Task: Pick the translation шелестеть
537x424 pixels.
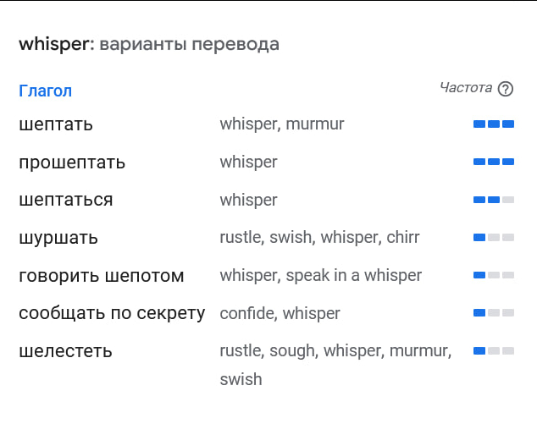Action: (x=65, y=351)
